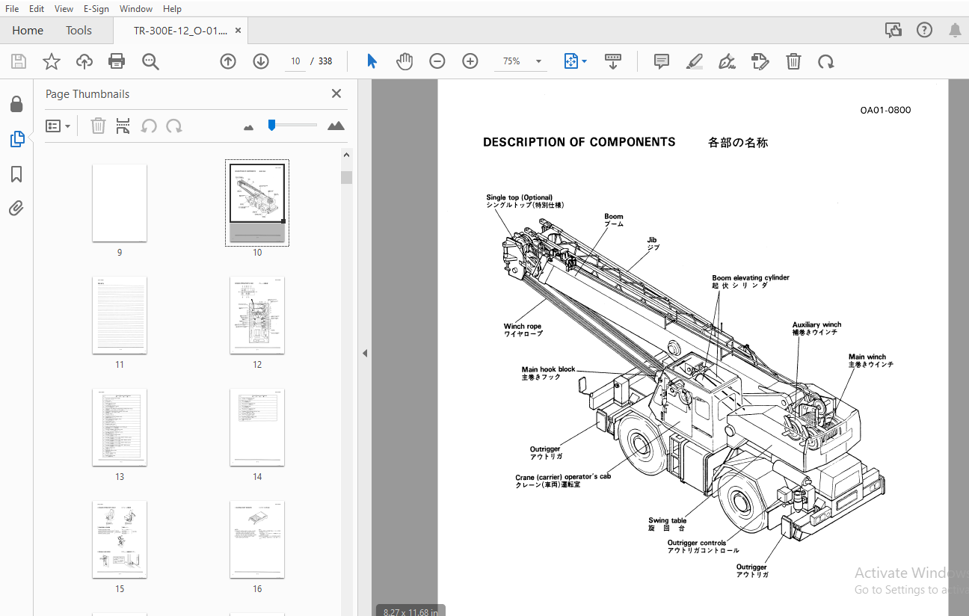
Task: Open the stamp tool icon
Action: 760,61
